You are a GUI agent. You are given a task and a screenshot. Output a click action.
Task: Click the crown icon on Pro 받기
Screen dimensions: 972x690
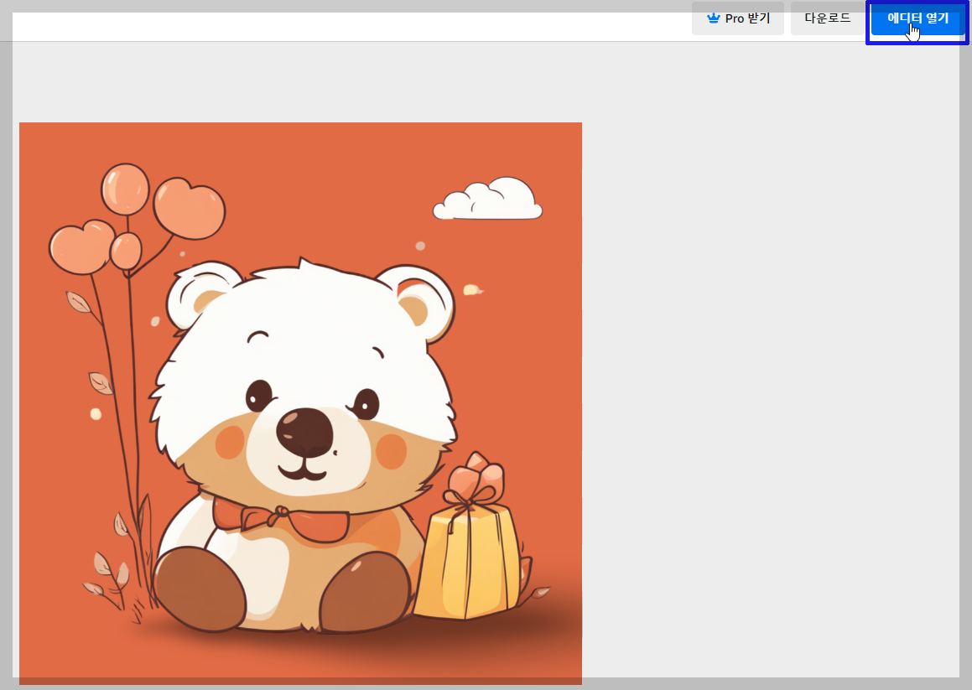point(714,18)
